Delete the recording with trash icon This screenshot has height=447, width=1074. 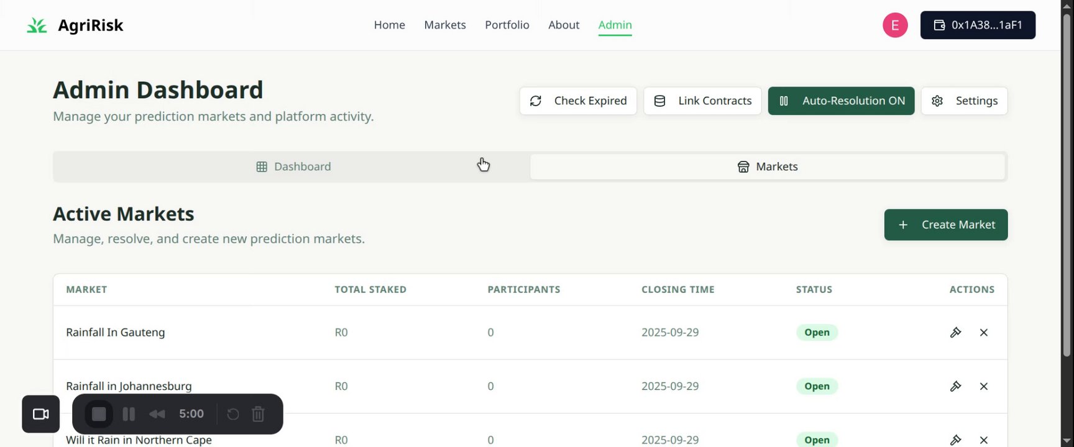258,414
